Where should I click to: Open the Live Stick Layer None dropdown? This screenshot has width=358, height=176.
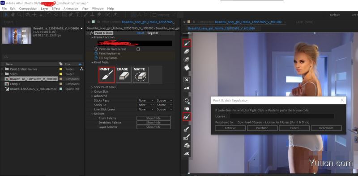tap(146, 109)
